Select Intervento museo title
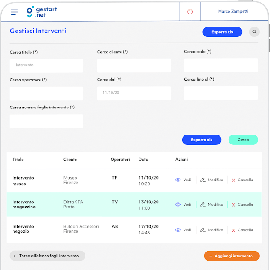The image size is (270, 270). (x=23, y=181)
